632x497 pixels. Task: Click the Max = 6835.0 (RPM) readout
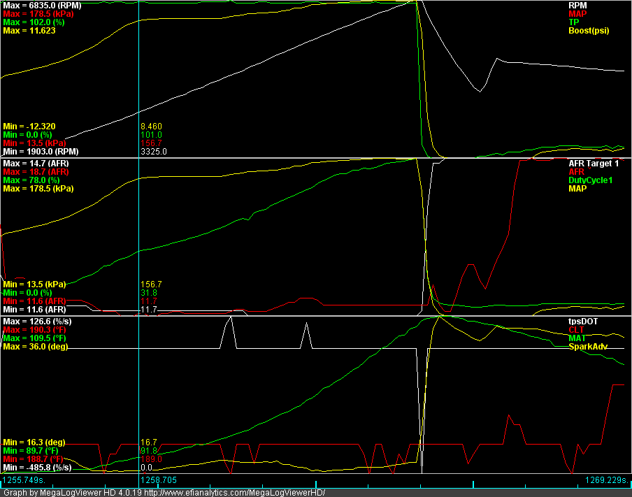(x=42, y=5)
